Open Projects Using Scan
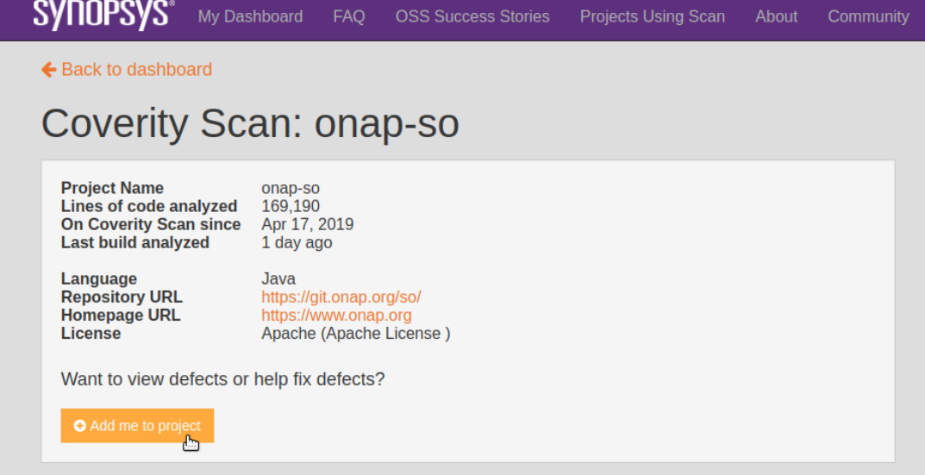This screenshot has height=475, width=925. [653, 16]
